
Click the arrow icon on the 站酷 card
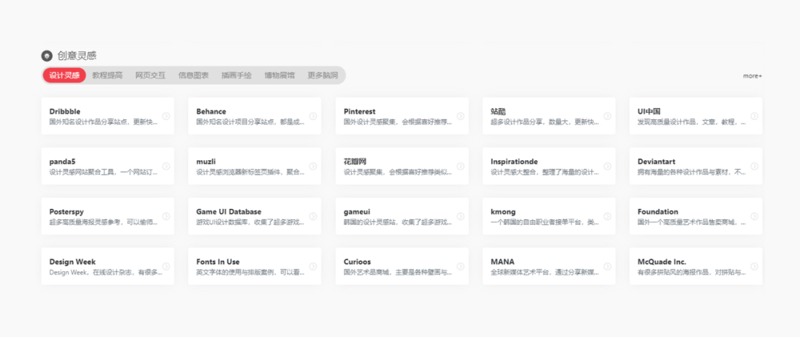tap(607, 116)
